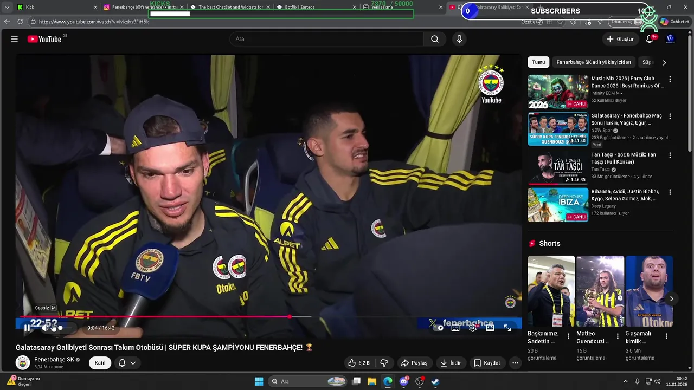Open options for 'Başkanımız Sadettin' short
694x390 pixels.
tap(568, 336)
